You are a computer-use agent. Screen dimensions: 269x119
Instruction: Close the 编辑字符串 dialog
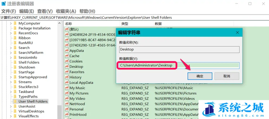click(237, 32)
